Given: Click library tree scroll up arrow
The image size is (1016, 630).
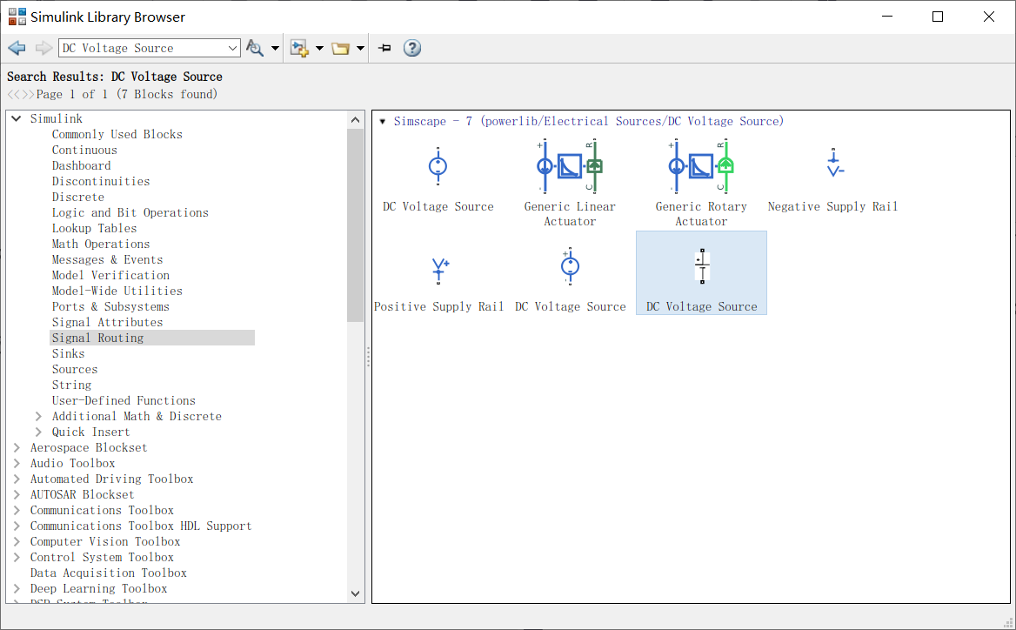Looking at the screenshot, I should tap(355, 120).
